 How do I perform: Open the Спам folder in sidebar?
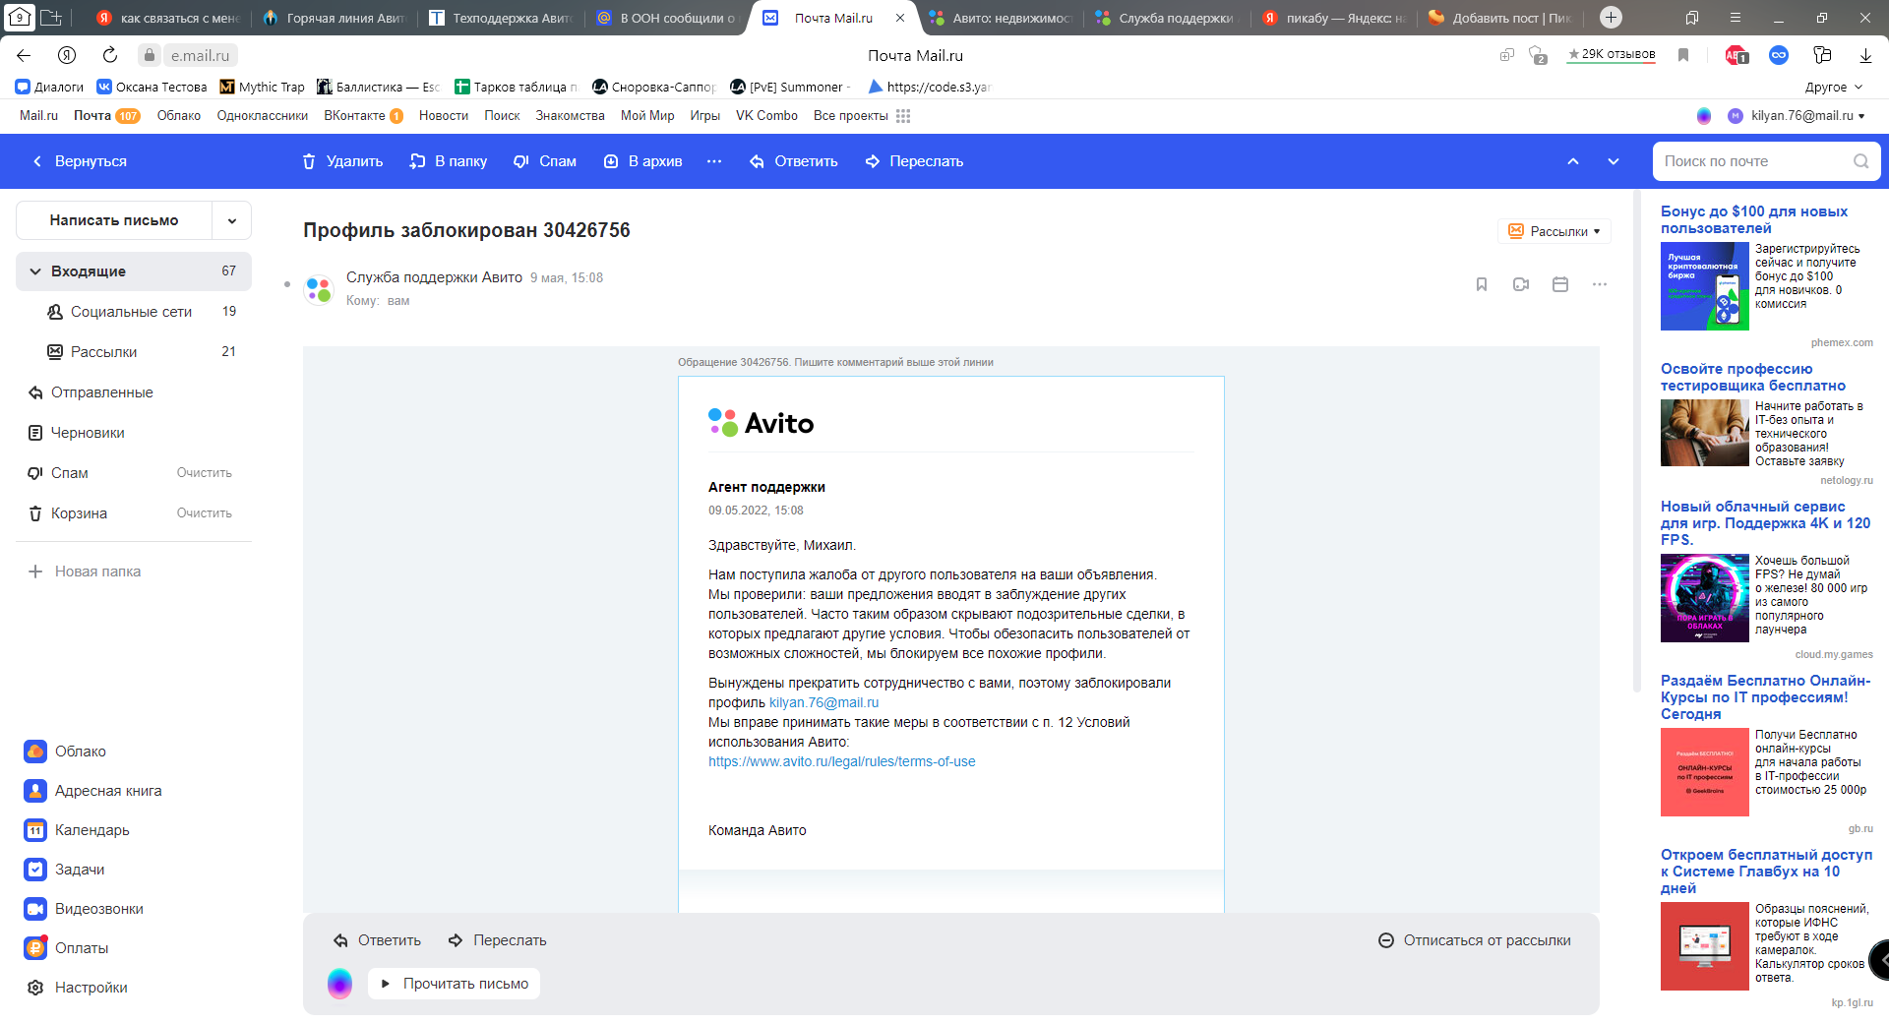(69, 473)
